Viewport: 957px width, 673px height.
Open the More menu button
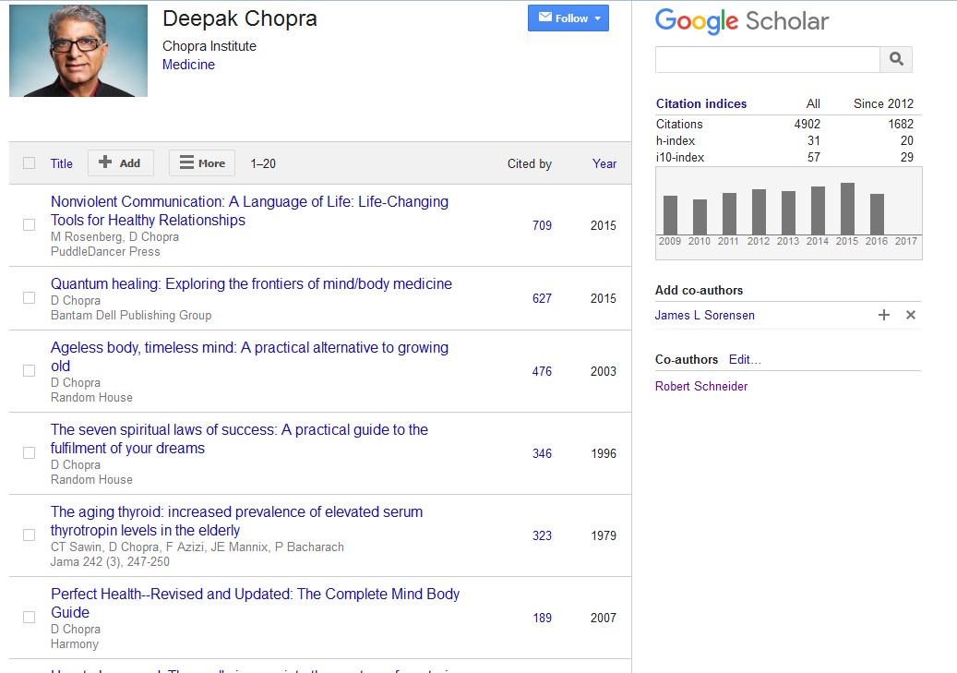(x=202, y=163)
